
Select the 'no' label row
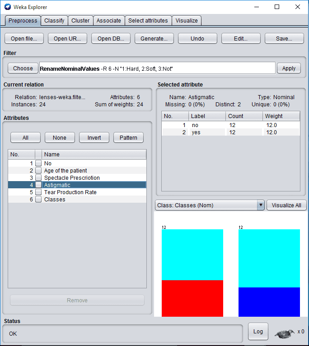[x=231, y=125]
